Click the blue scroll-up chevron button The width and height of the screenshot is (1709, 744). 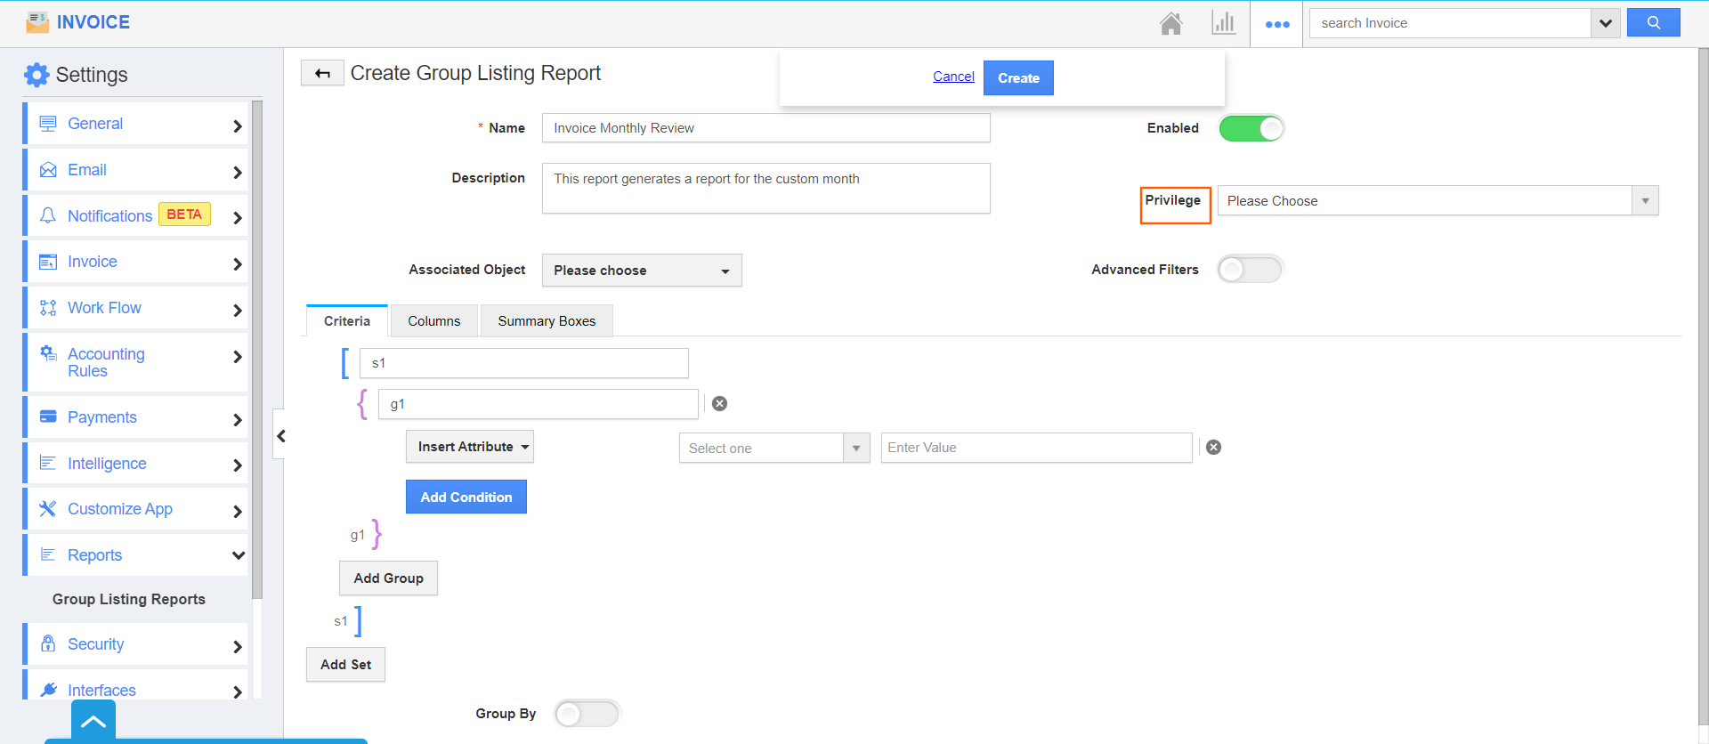93,721
